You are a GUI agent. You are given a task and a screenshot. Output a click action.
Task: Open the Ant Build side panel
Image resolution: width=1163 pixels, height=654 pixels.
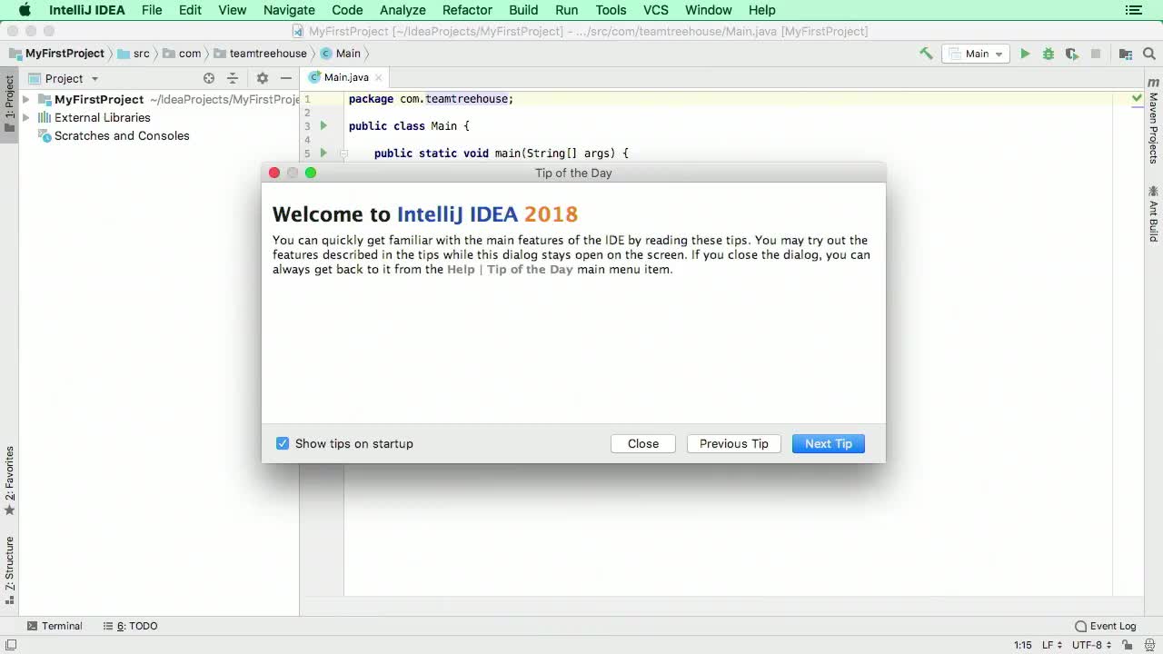tap(1153, 213)
